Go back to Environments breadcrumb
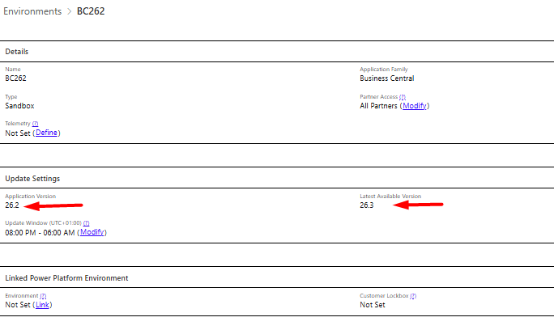Image resolution: width=554 pixels, height=330 pixels. pyautogui.click(x=32, y=12)
